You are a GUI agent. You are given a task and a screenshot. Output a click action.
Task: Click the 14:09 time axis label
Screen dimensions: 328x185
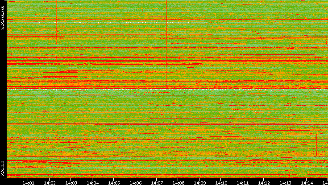[x=199, y=183]
